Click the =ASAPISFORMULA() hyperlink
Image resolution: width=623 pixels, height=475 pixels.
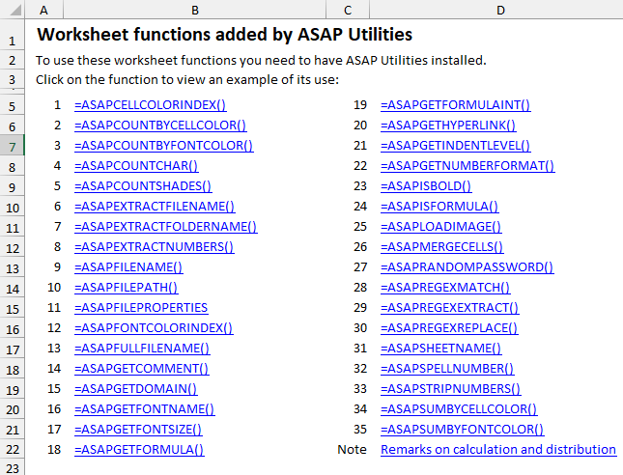point(439,207)
